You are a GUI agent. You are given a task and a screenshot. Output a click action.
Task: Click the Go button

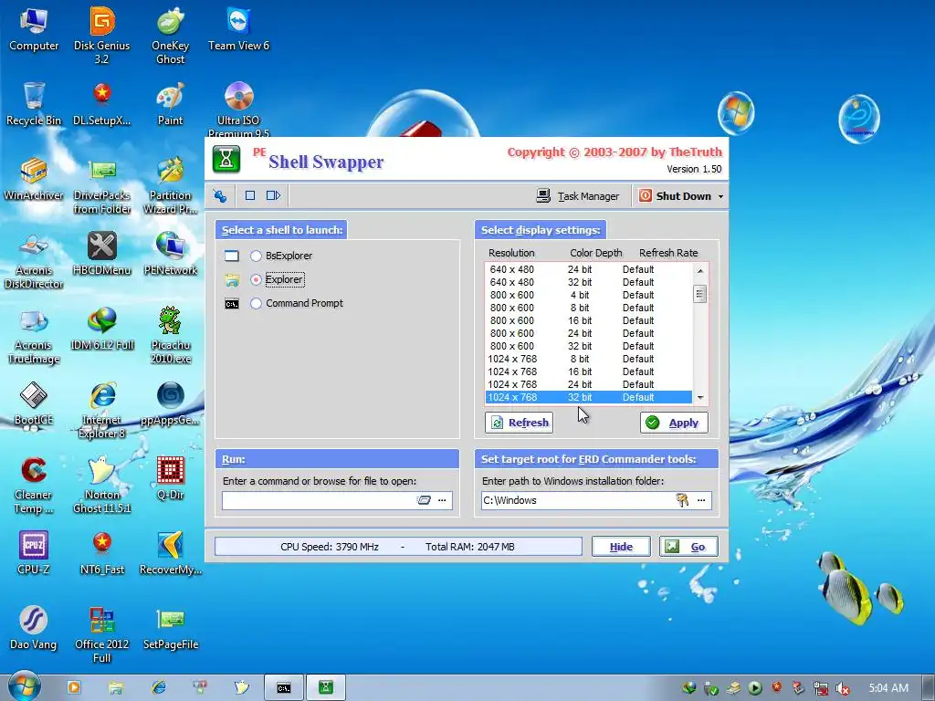[x=688, y=547]
